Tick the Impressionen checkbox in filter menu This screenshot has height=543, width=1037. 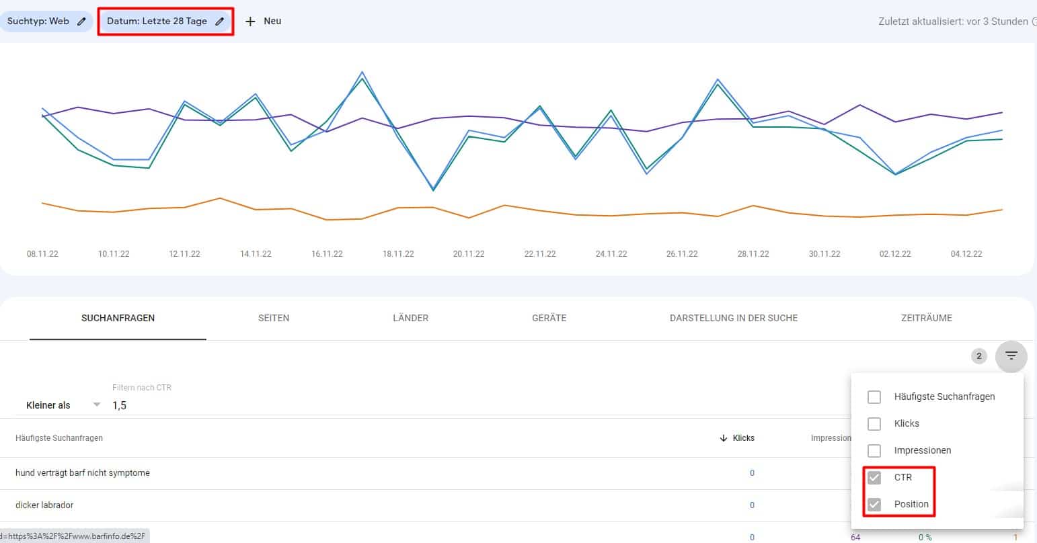874,451
